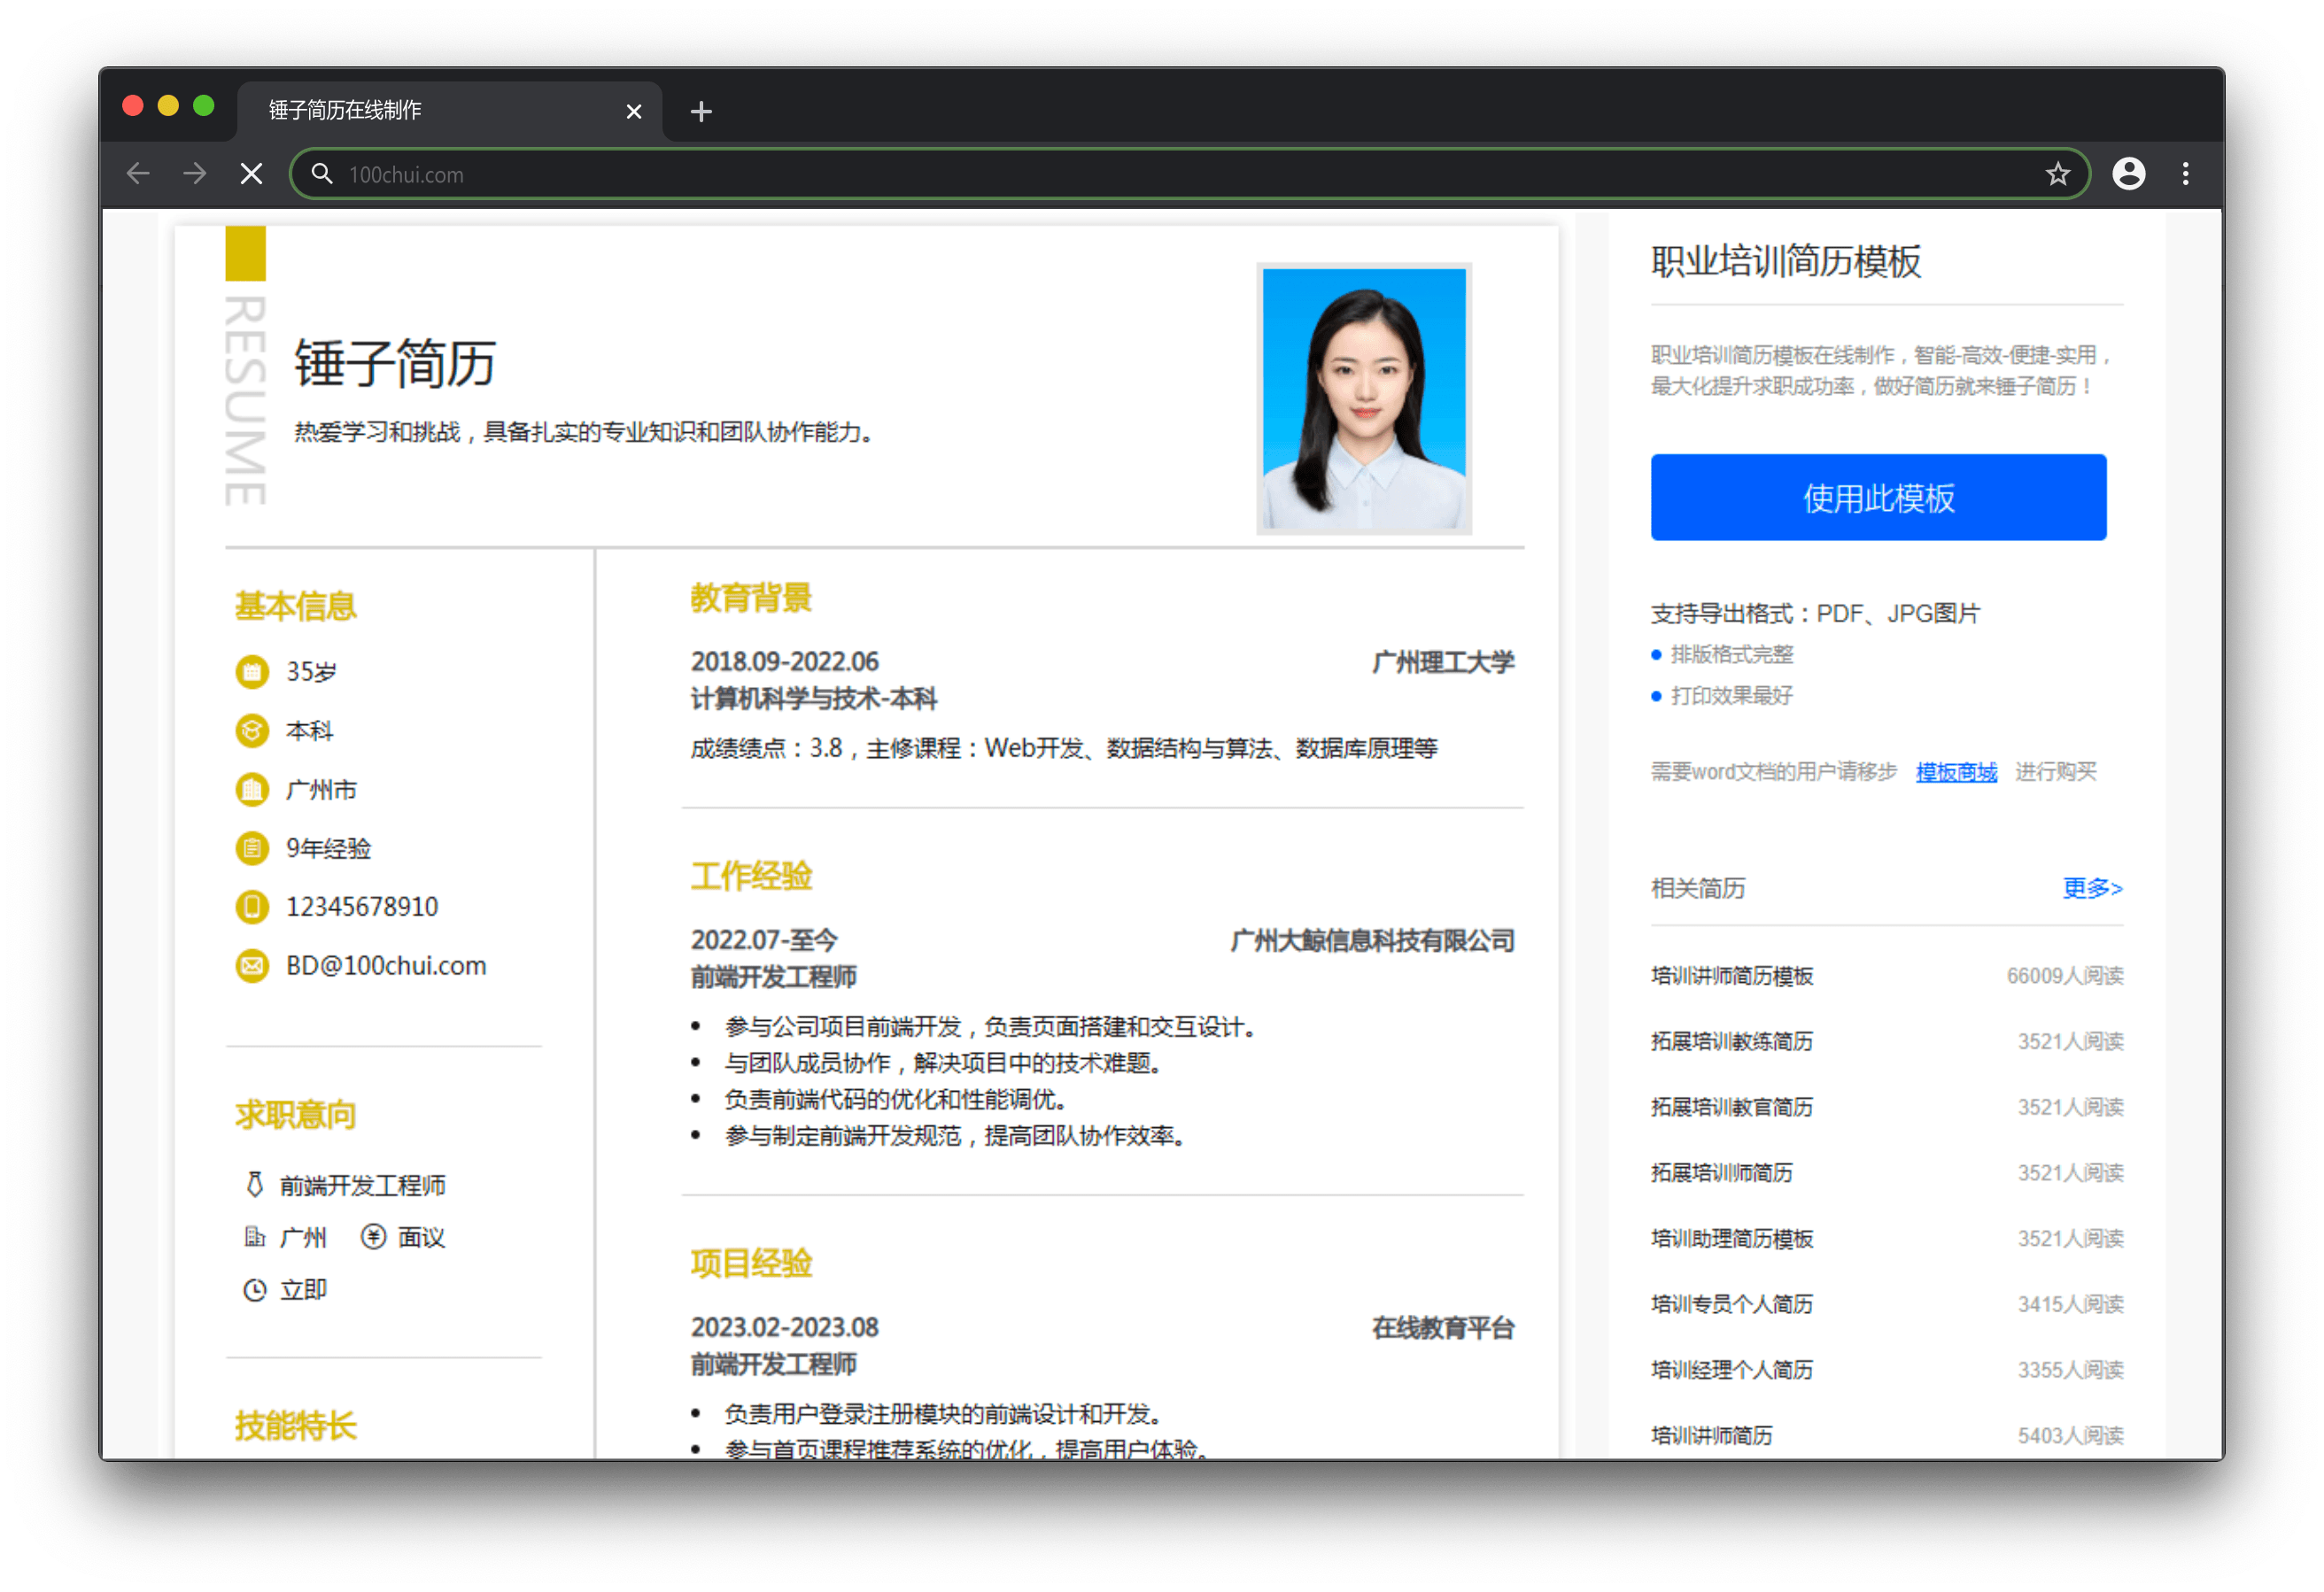
Task: Click the 计算机科学与技术-本科 major text
Action: [x=814, y=699]
